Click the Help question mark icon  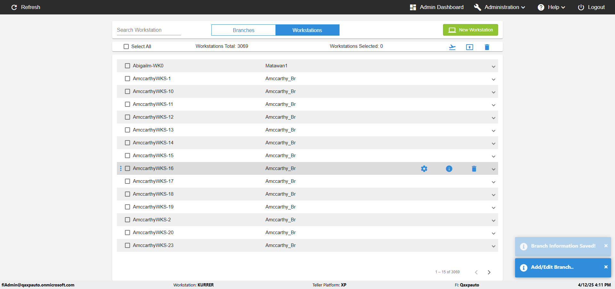pos(541,7)
